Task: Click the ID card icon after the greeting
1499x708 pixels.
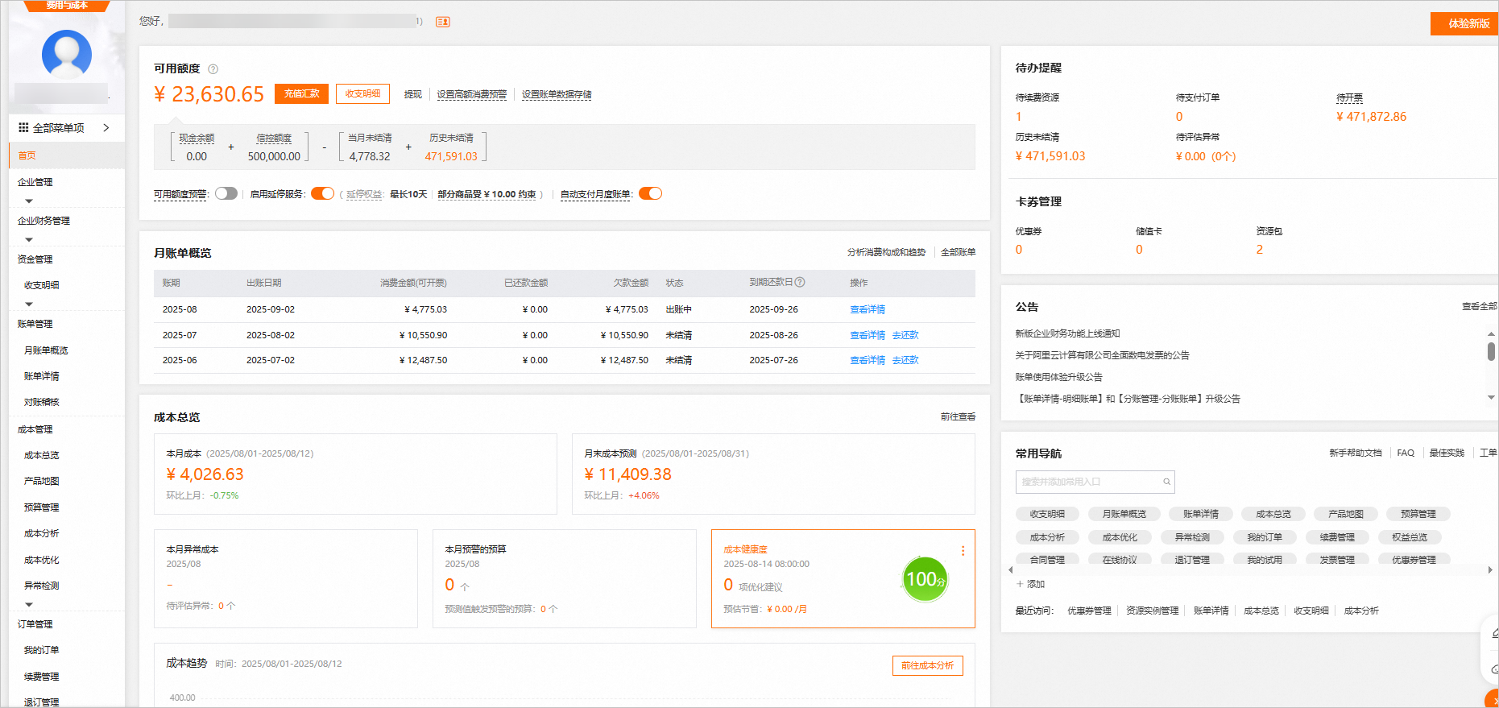Action: [x=442, y=22]
